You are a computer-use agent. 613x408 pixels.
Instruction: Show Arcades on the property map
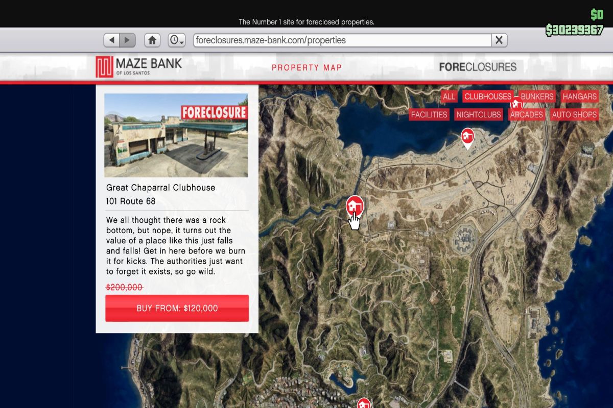click(x=526, y=115)
